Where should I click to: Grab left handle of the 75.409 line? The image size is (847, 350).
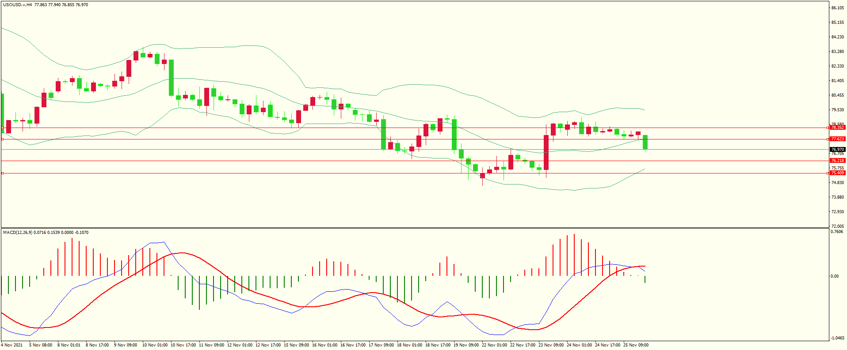[3, 173]
